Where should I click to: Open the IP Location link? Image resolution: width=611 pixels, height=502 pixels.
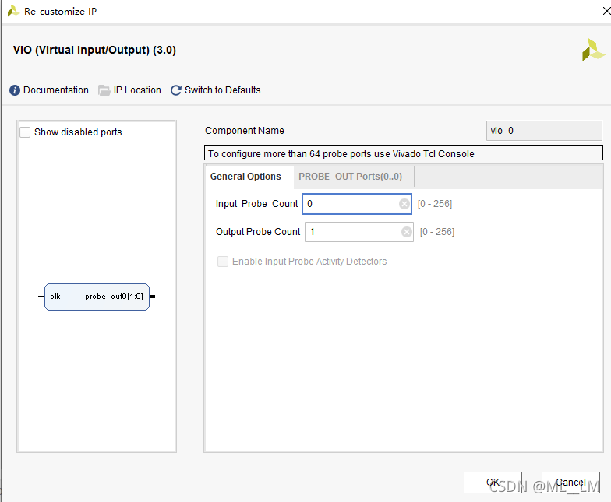pyautogui.click(x=137, y=90)
